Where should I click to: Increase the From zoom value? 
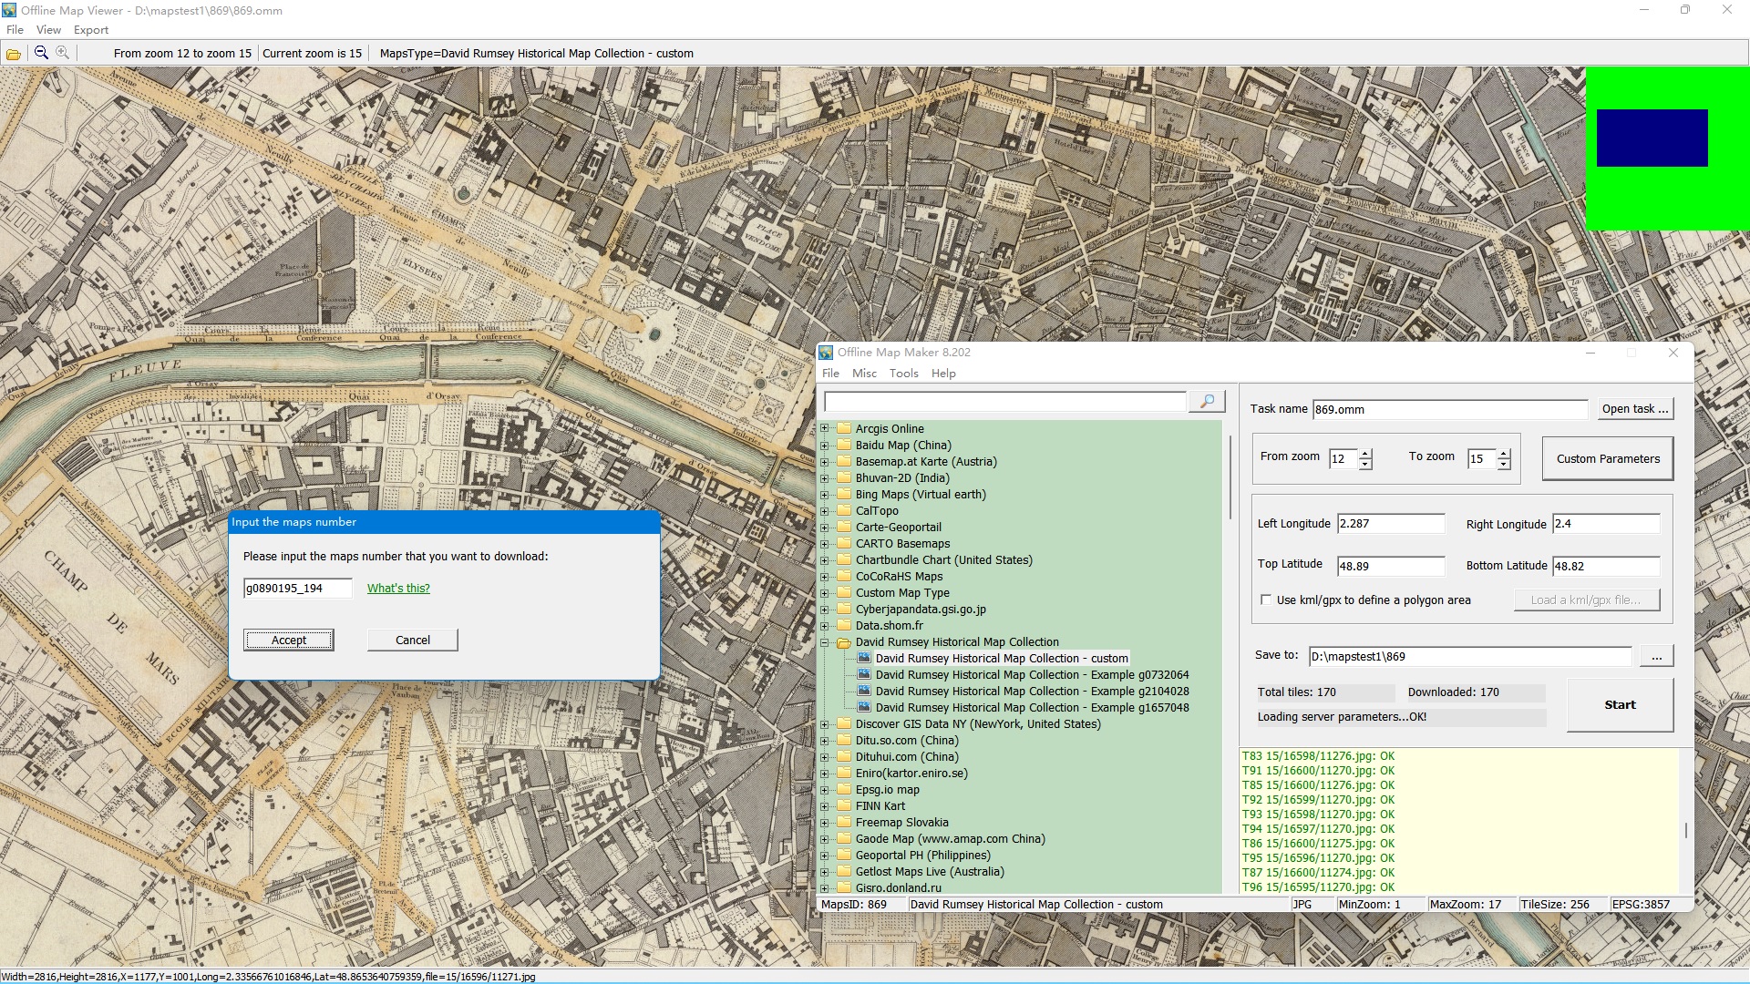(x=1365, y=454)
